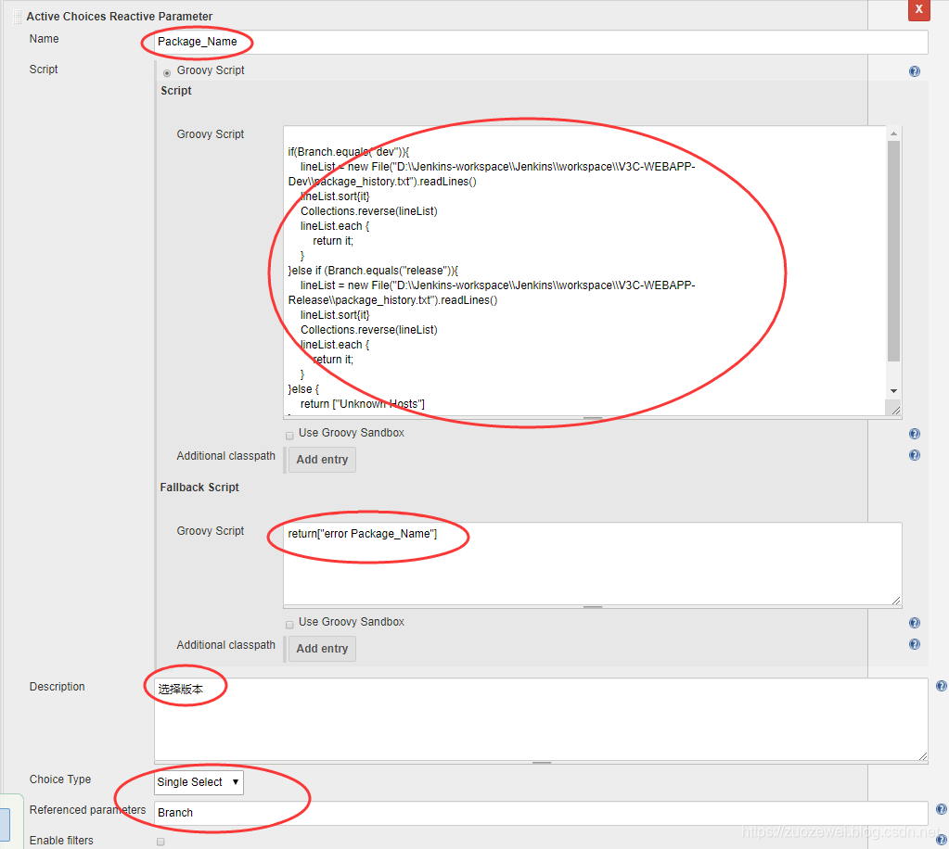Image resolution: width=949 pixels, height=849 pixels.
Task: Enable Use Groovy Sandbox for the fallback script
Action: tap(289, 625)
